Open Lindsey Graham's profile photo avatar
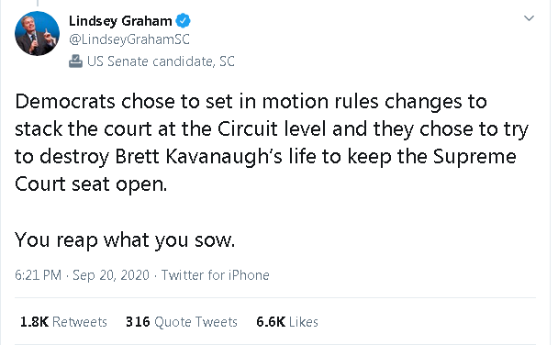 [x=37, y=33]
